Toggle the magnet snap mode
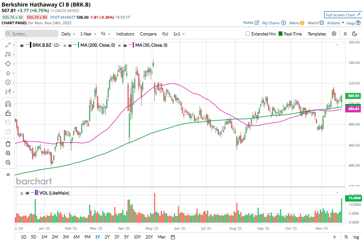 8,104
